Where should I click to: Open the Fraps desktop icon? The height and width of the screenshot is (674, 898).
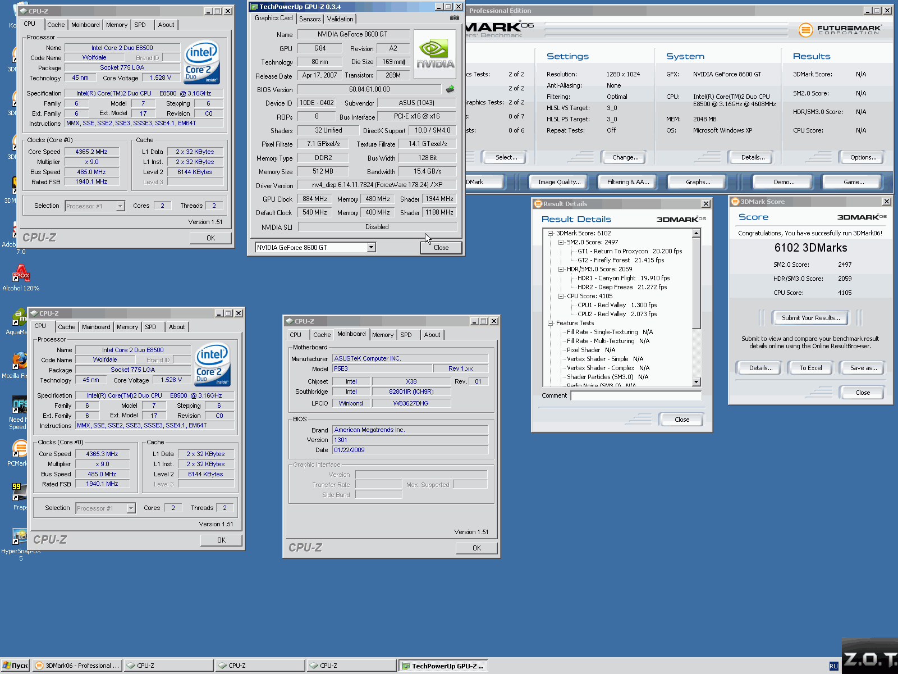(20, 497)
